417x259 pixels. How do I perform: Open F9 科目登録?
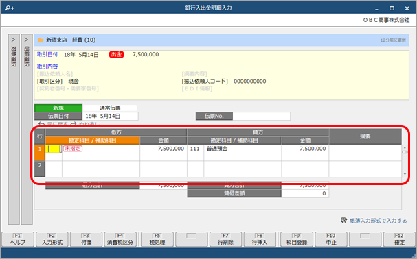297,239
